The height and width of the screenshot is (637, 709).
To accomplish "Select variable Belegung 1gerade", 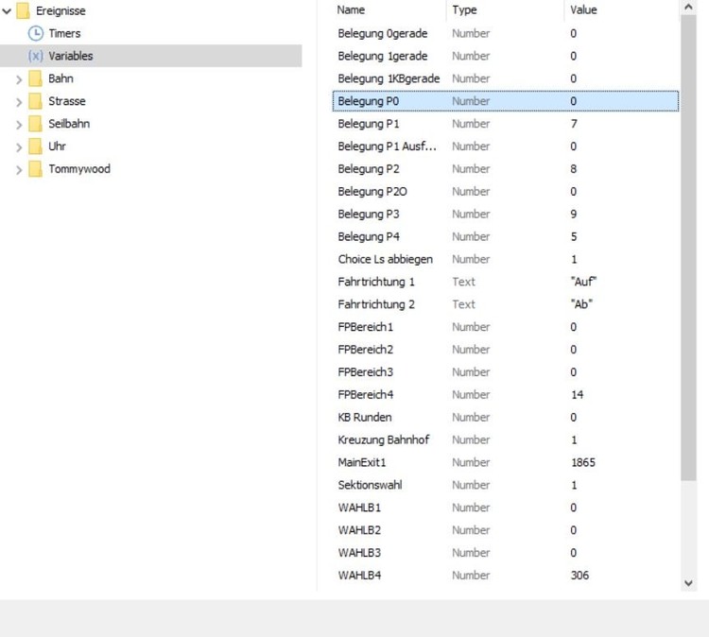I will point(383,56).
